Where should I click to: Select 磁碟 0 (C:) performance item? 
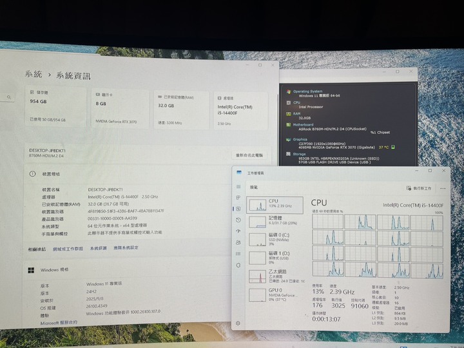tap(275, 239)
